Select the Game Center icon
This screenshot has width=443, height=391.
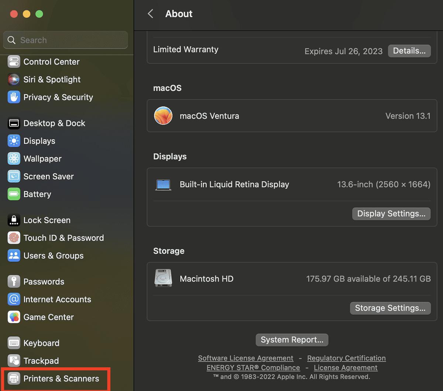pyautogui.click(x=14, y=317)
